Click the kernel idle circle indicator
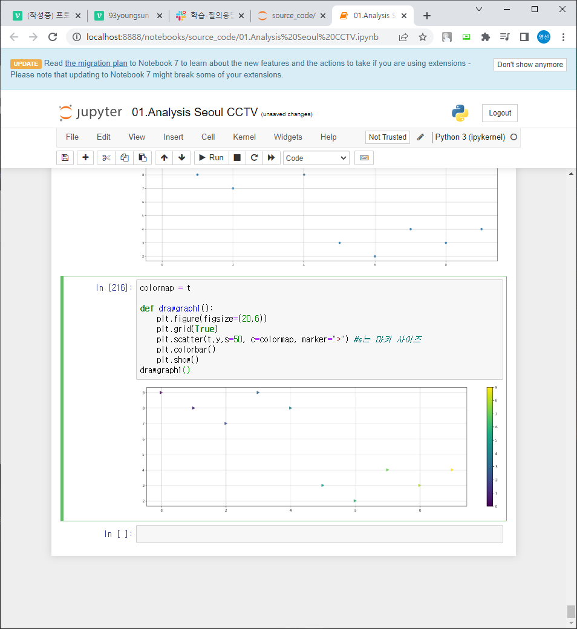577x629 pixels. [513, 137]
